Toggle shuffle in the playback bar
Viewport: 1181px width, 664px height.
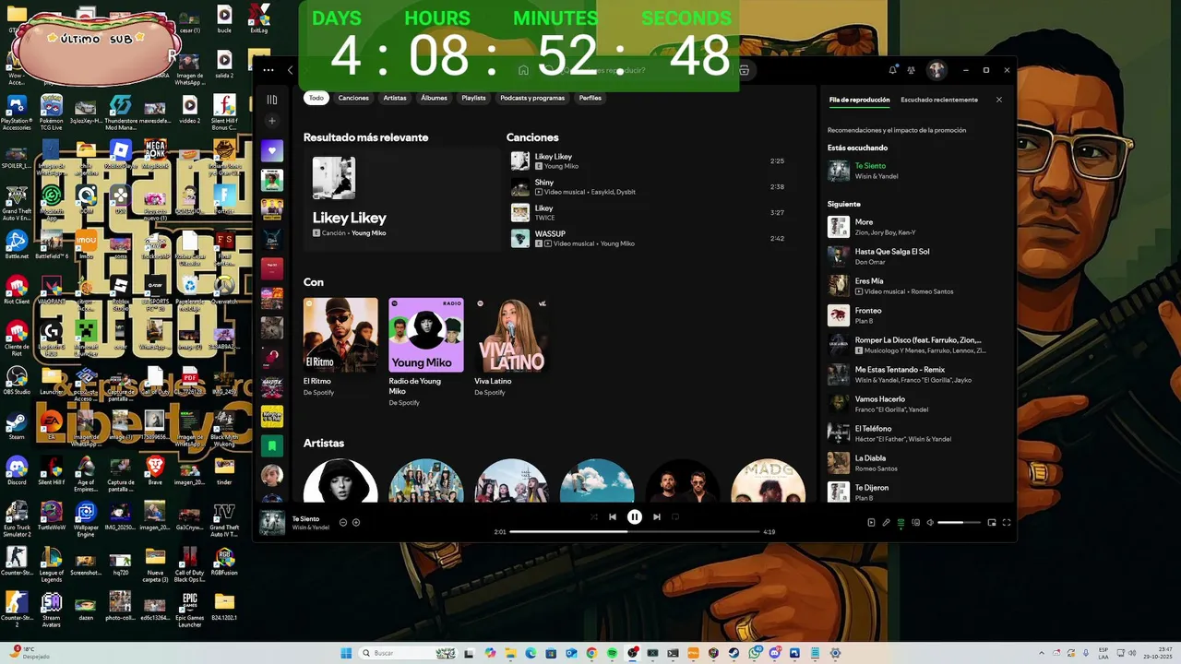pyautogui.click(x=594, y=516)
